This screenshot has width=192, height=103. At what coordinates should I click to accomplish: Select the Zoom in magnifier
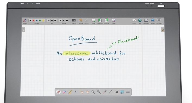[x=93, y=92]
